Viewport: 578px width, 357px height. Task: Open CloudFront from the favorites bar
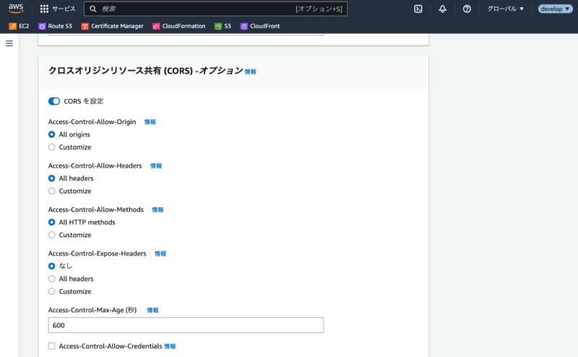[259, 26]
